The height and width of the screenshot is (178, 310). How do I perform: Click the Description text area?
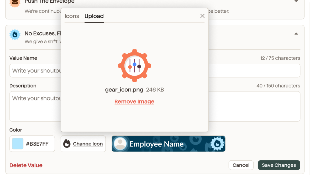click(155, 106)
